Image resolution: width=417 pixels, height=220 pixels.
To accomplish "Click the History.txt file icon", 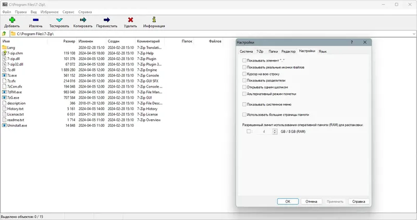I will click(4, 109).
